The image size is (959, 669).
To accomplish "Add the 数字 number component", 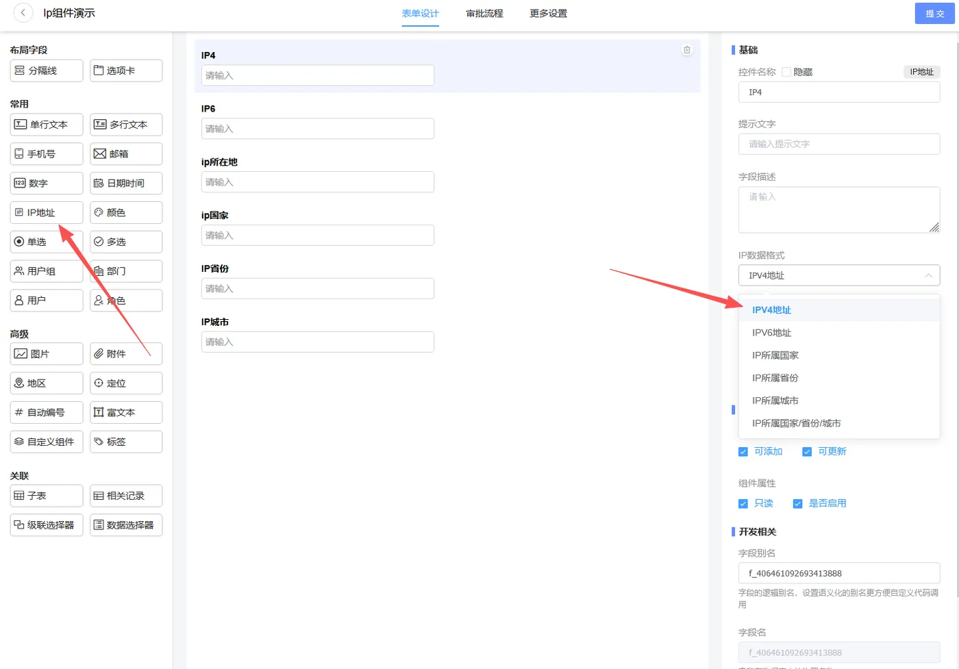I will (x=47, y=184).
